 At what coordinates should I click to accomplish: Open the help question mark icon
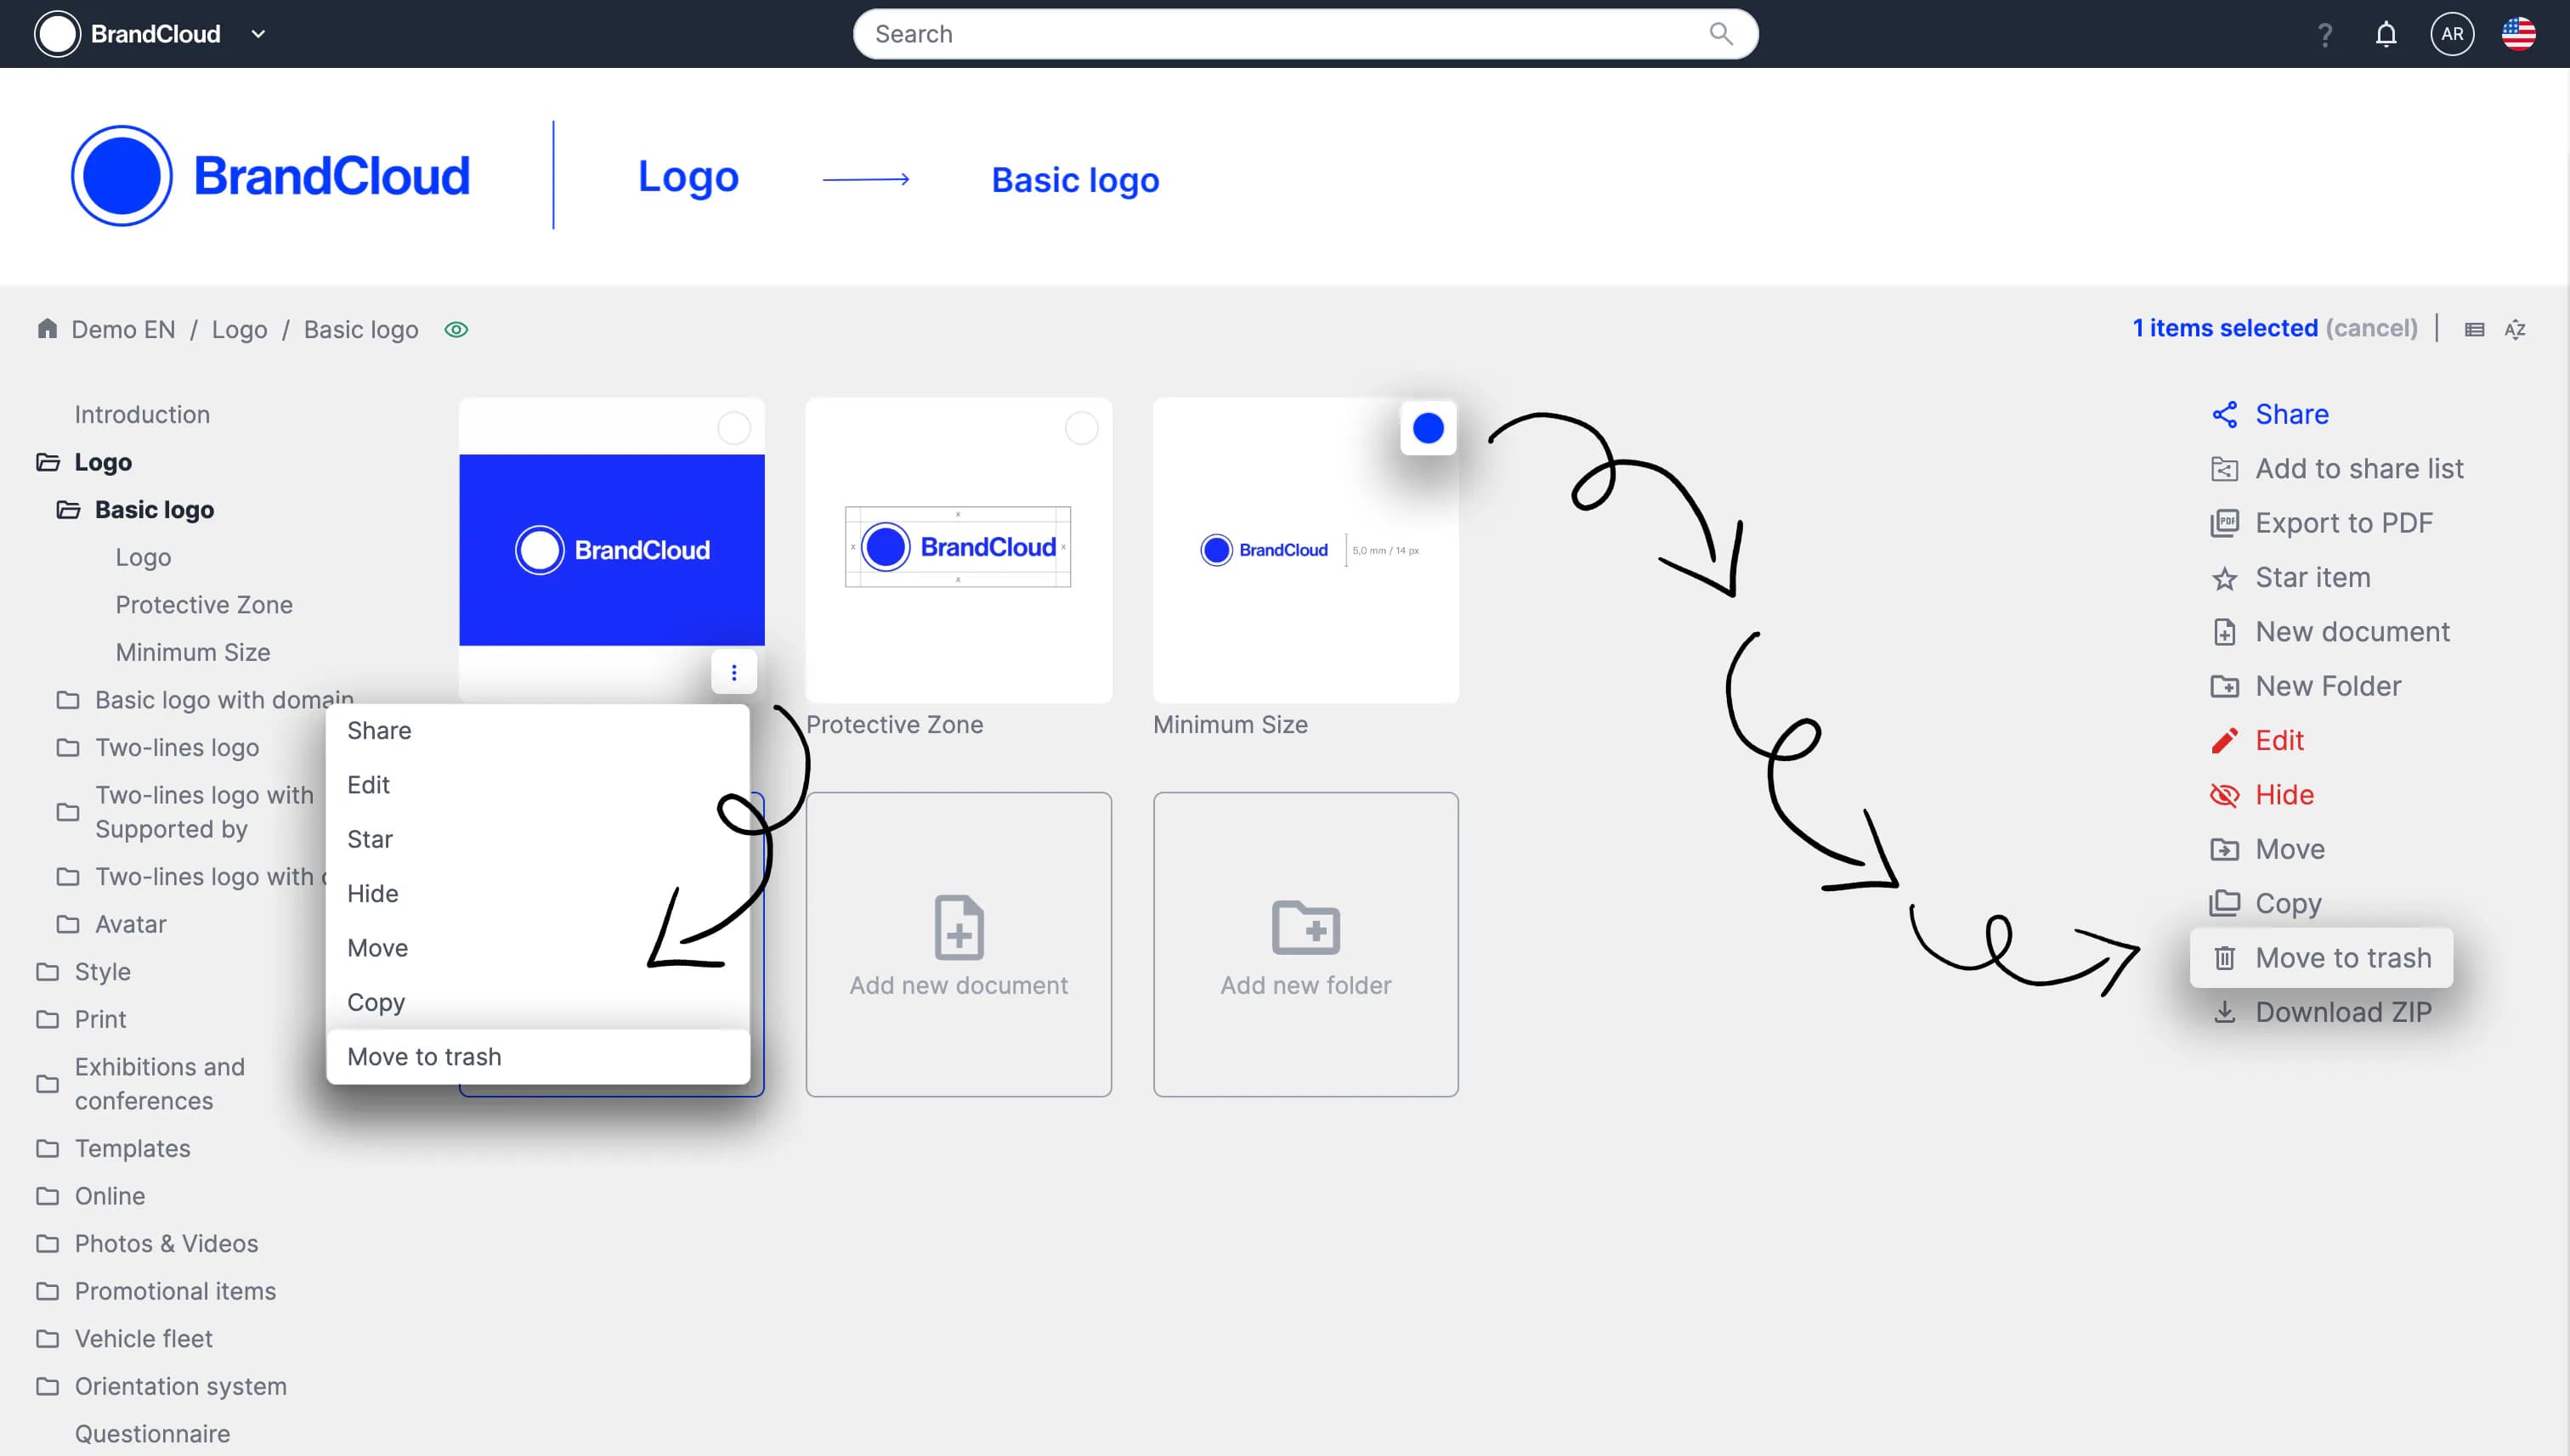coord(2325,35)
